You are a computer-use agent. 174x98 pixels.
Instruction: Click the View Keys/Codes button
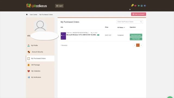point(136,35)
